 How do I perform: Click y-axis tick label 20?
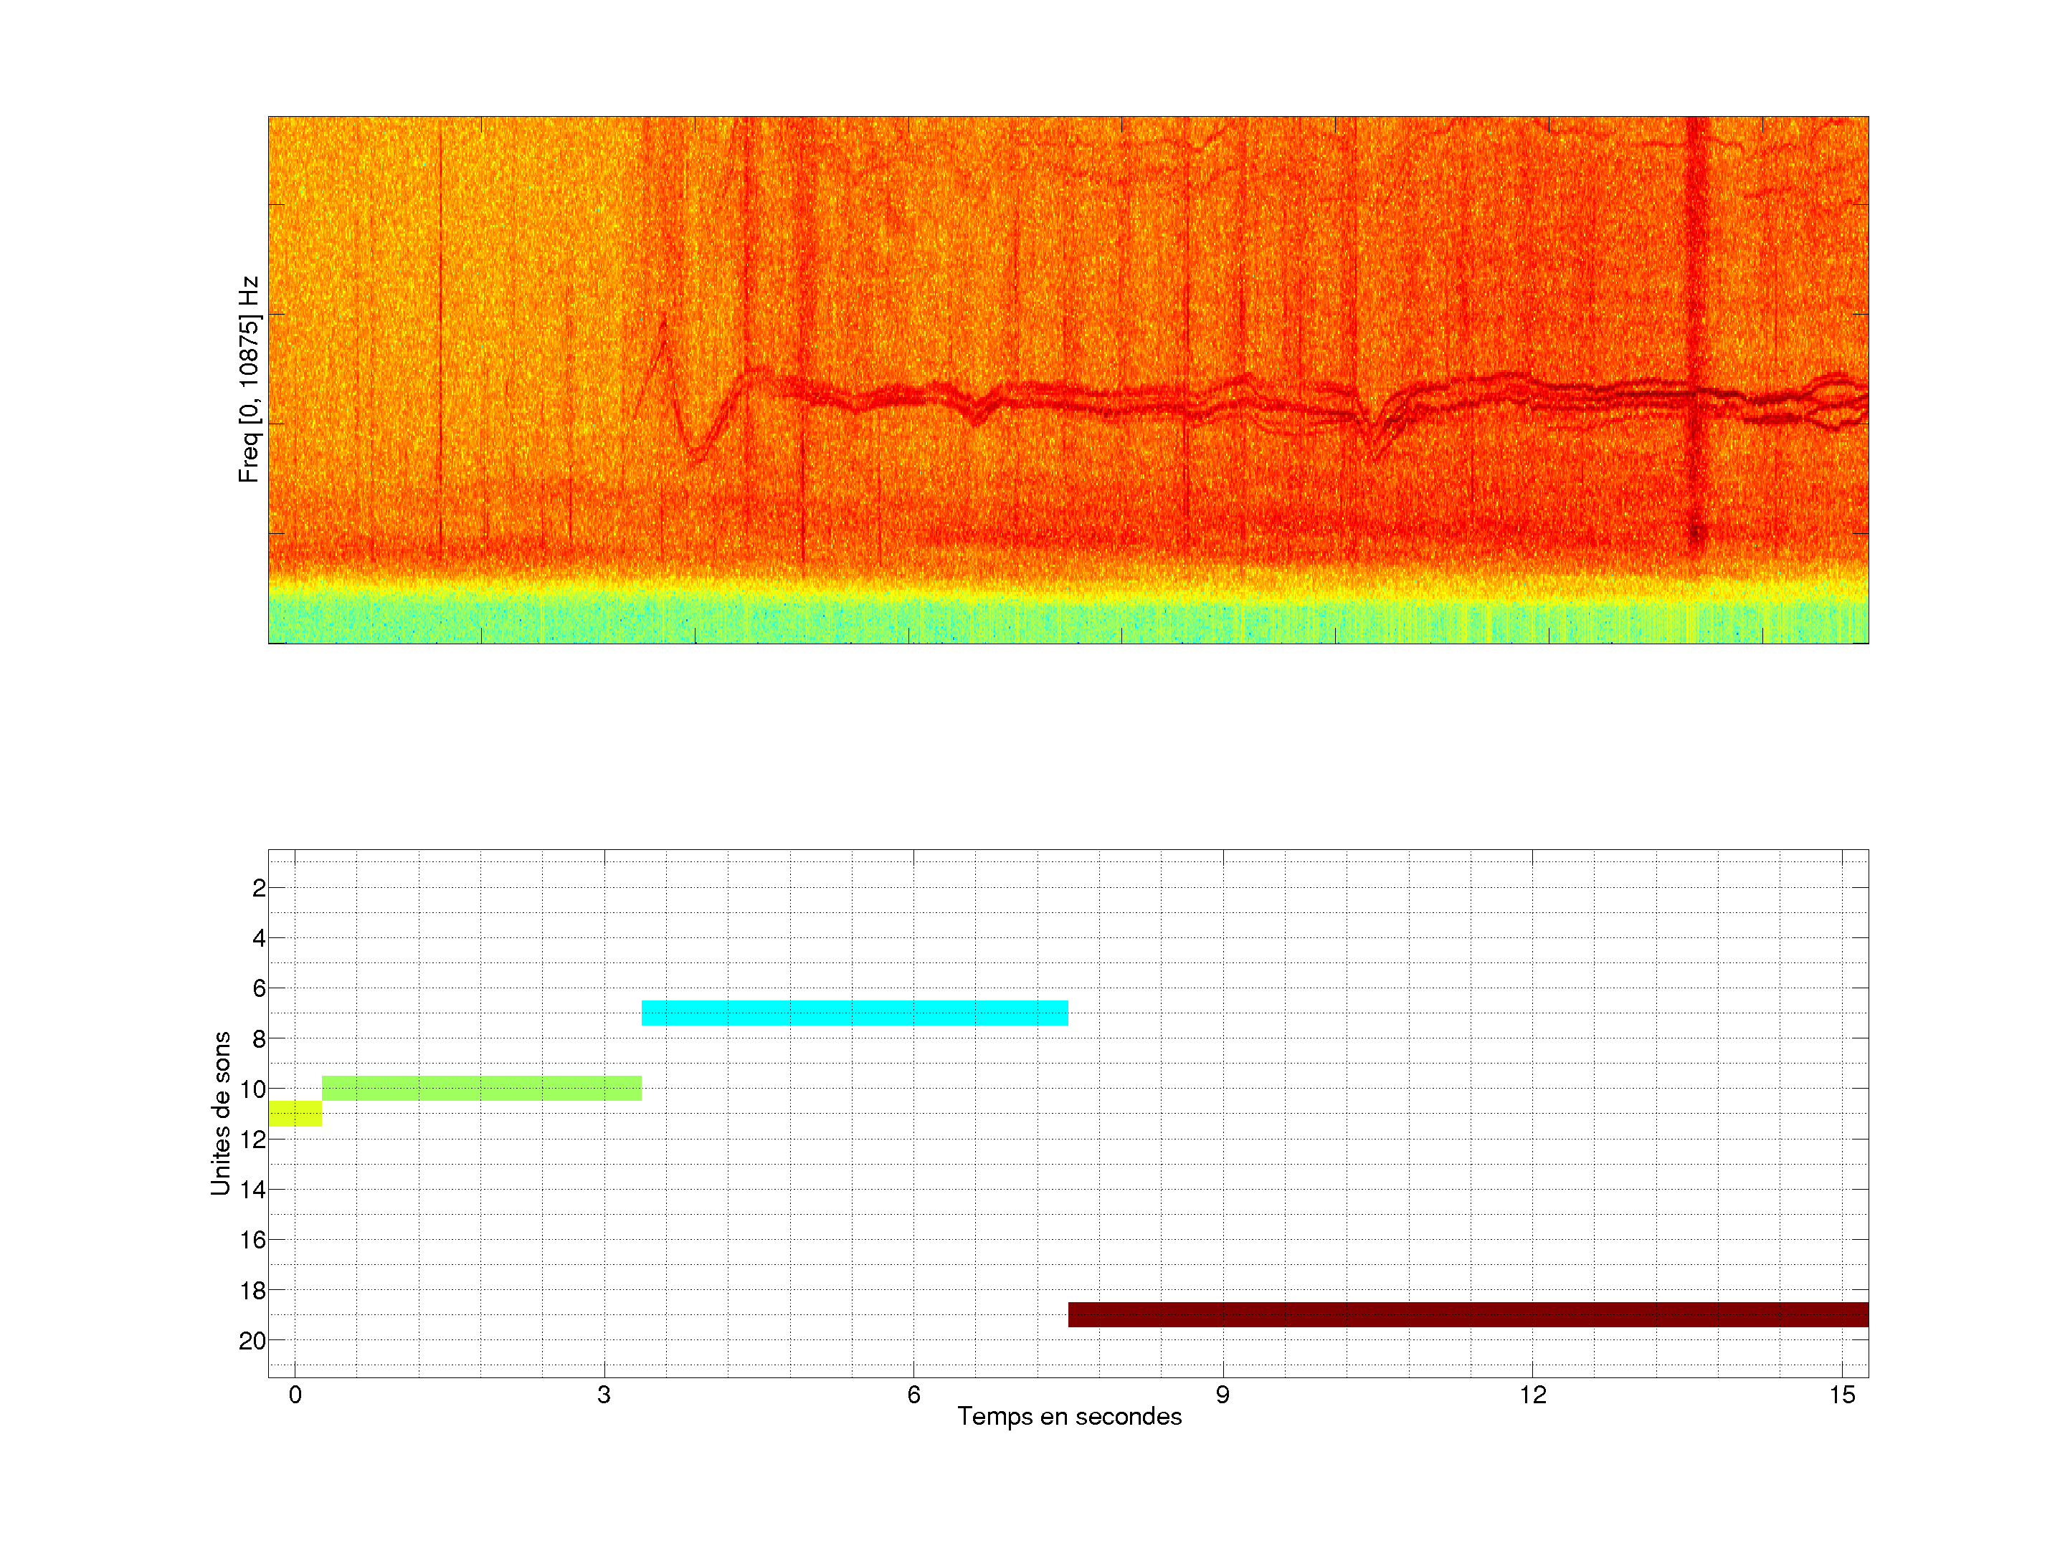coord(252,1341)
